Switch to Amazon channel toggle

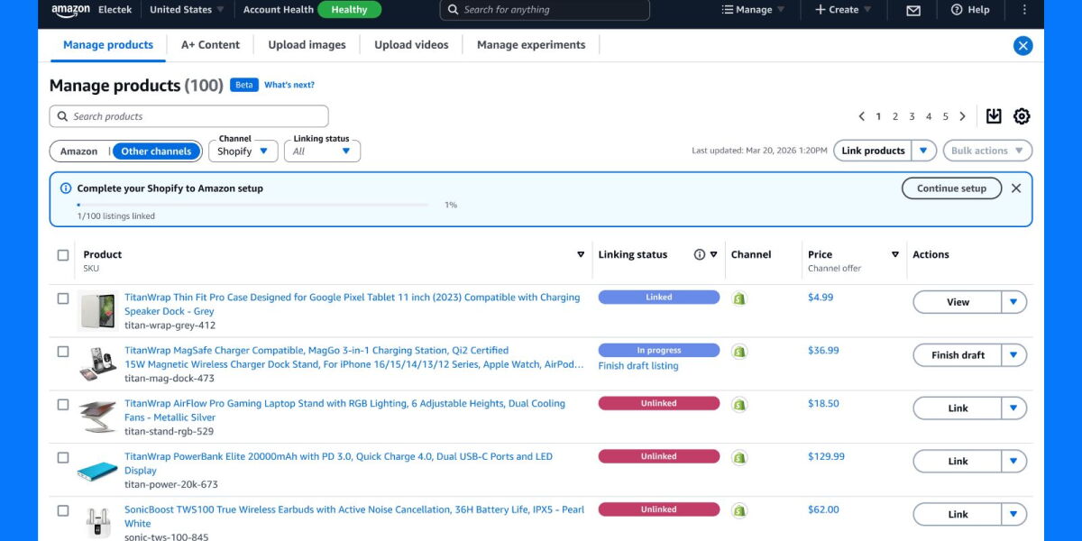(x=79, y=151)
